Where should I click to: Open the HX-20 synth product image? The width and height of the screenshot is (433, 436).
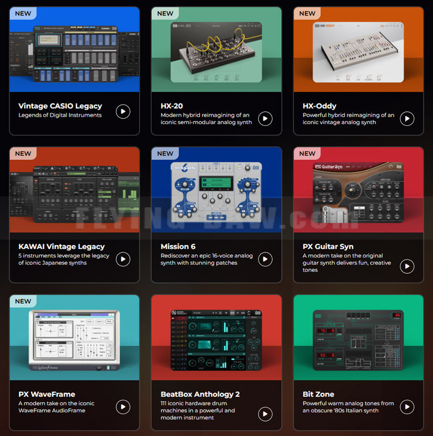216,50
